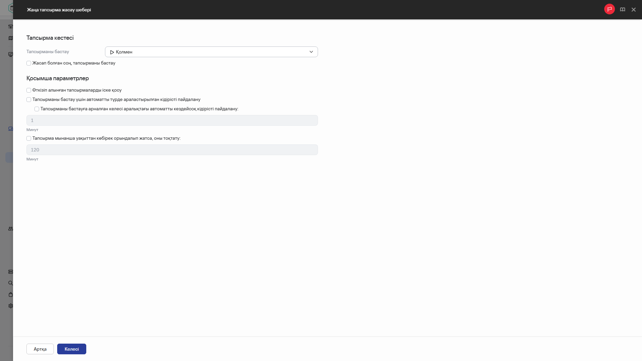Click the monitoring screen sidebar icon

pyautogui.click(x=11, y=54)
